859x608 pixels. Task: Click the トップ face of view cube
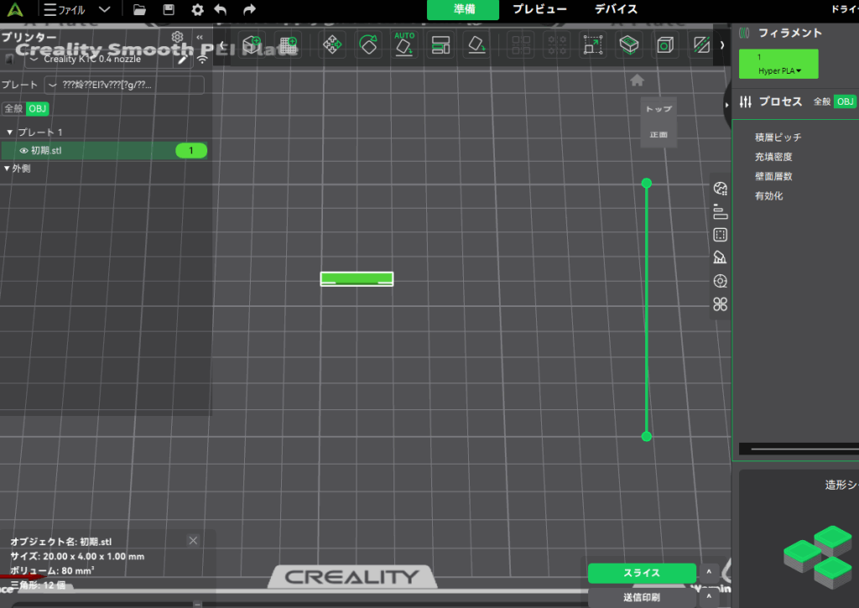(659, 109)
